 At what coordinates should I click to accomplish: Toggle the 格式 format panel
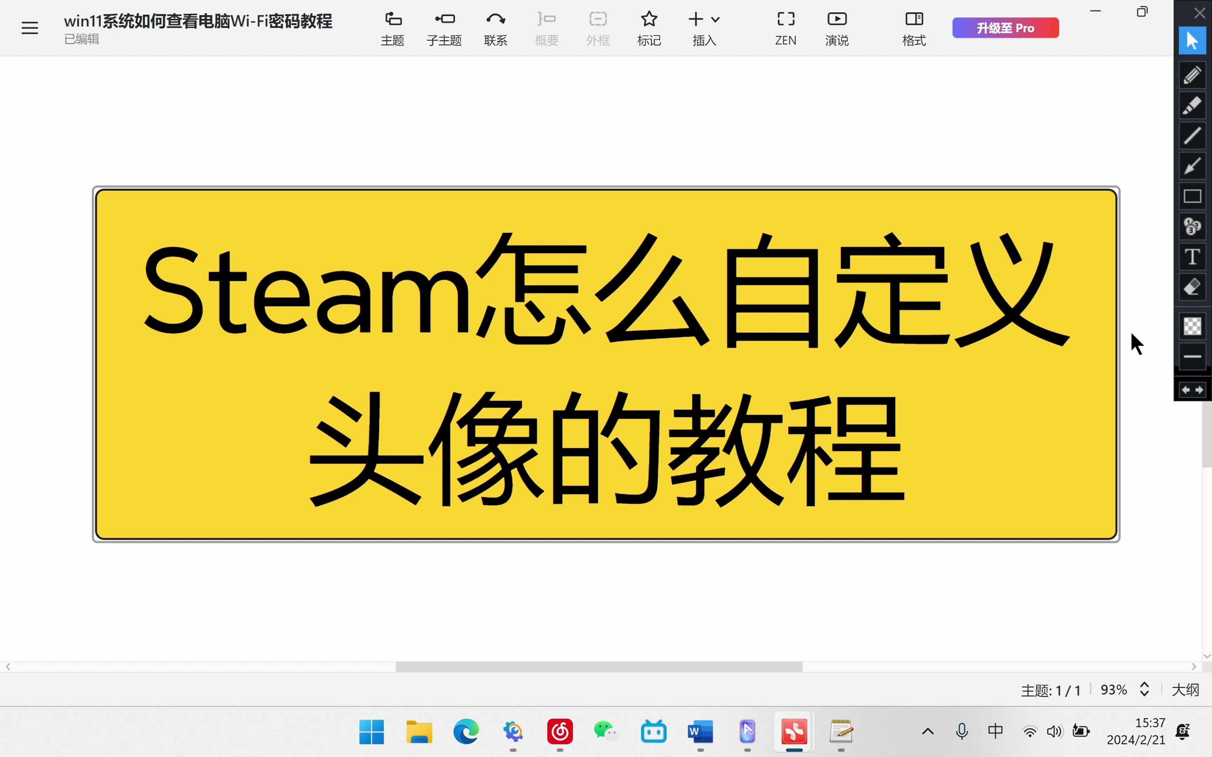tap(914, 28)
